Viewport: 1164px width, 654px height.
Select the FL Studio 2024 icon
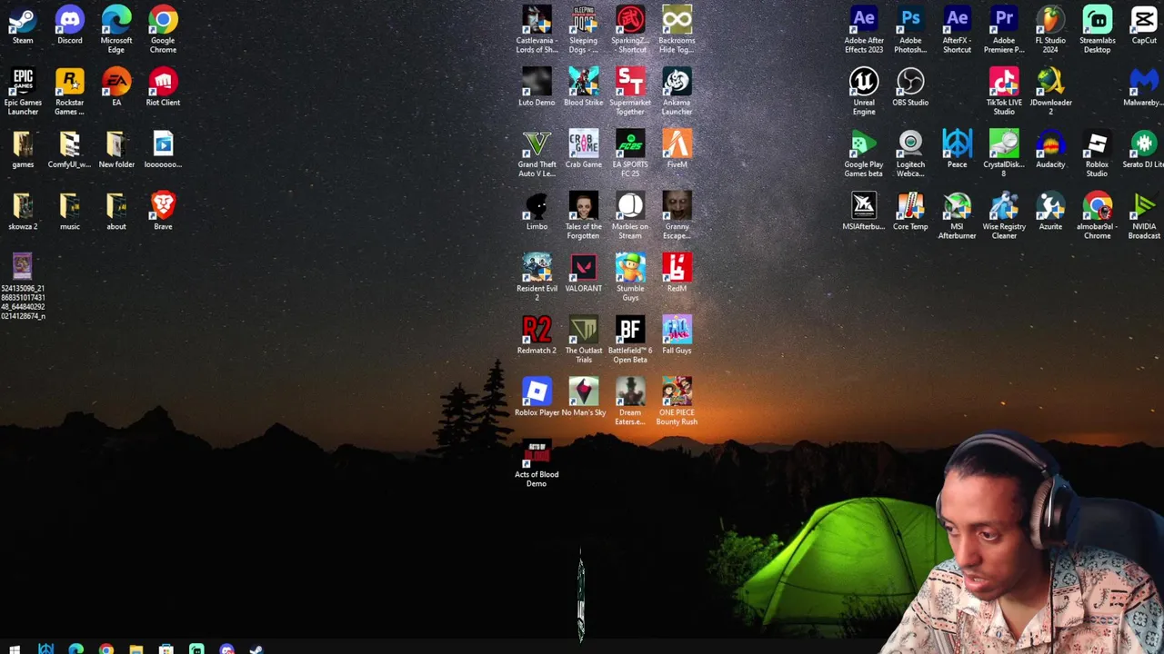pos(1050,20)
